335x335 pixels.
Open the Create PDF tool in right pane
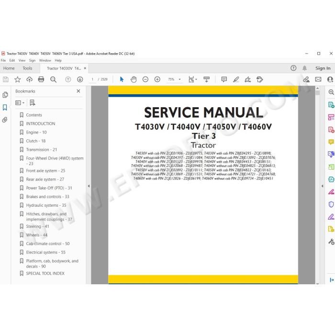[x=331, y=130]
